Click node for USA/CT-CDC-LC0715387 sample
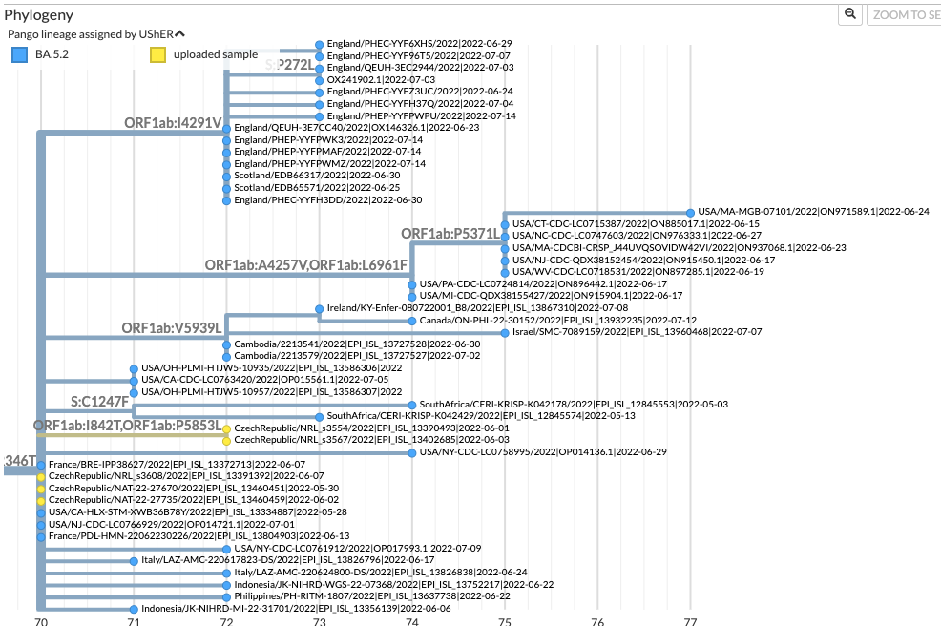 505,224
